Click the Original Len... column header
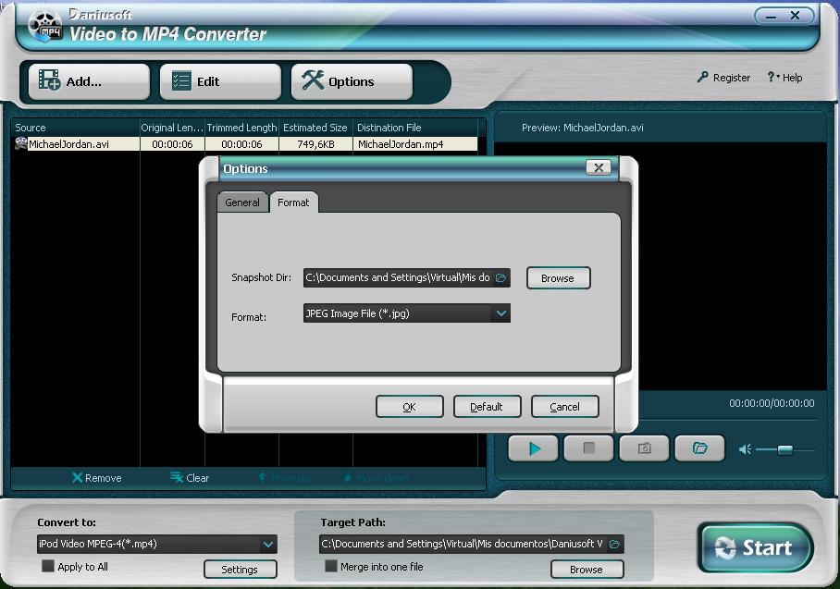The height and width of the screenshot is (589, 840). pyautogui.click(x=172, y=128)
